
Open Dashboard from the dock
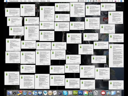point(15,93)
